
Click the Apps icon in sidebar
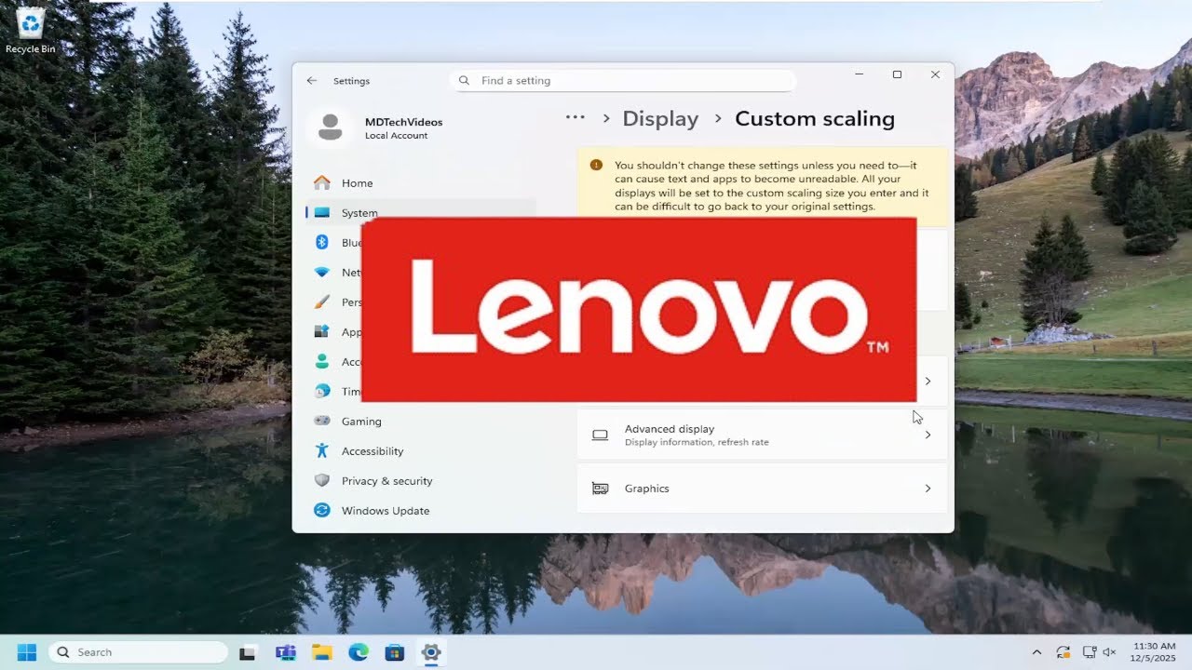coord(322,332)
